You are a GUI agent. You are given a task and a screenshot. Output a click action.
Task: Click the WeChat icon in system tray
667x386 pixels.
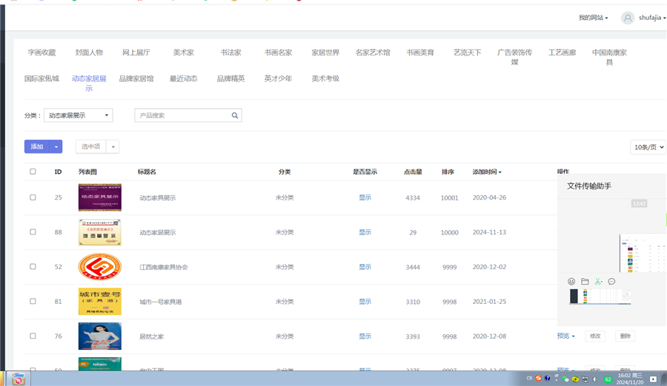tap(566, 379)
